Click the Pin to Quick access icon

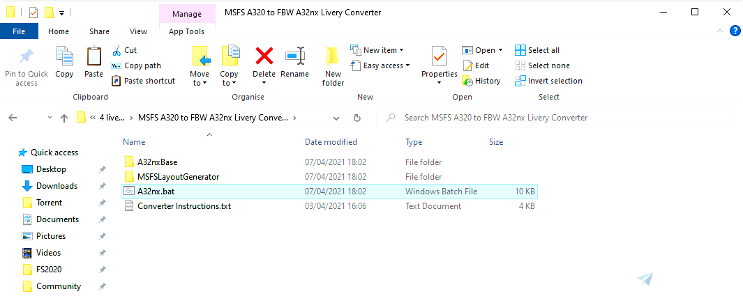pyautogui.click(x=26, y=57)
